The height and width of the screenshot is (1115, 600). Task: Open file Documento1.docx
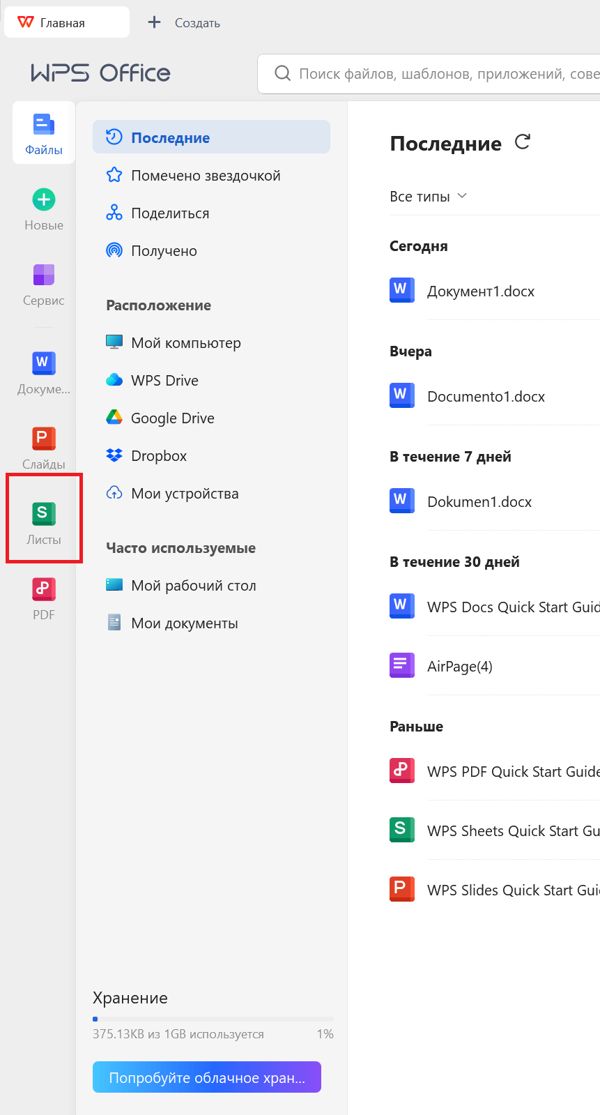[486, 396]
